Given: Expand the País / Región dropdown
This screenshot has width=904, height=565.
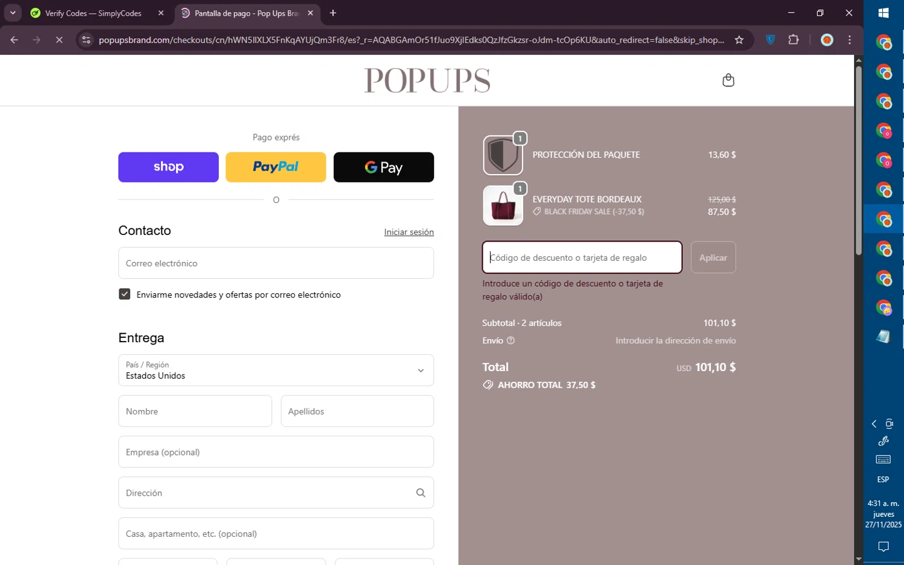Looking at the screenshot, I should click(276, 370).
